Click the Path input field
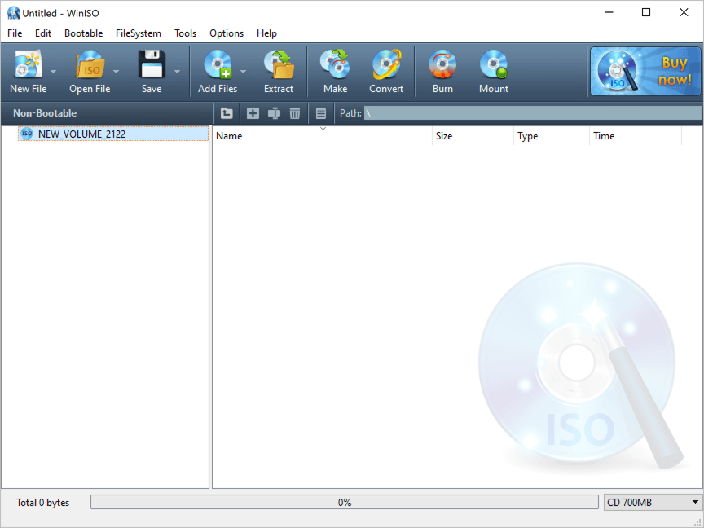Screen dimensions: 704x528 pyautogui.click(x=531, y=113)
